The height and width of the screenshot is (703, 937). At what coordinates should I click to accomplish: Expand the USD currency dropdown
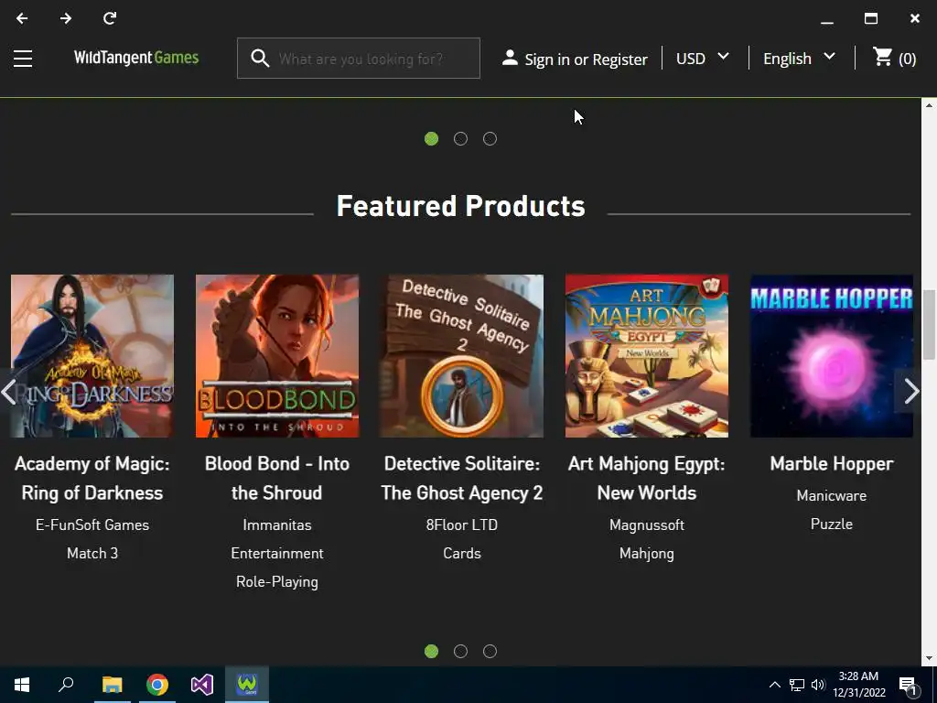(703, 59)
